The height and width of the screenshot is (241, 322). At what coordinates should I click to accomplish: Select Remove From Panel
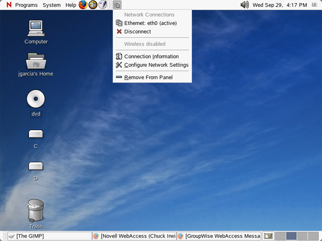[x=152, y=77]
